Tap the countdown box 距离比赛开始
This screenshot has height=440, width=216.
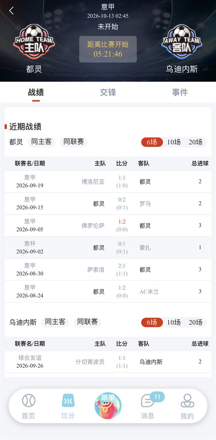[108, 49]
